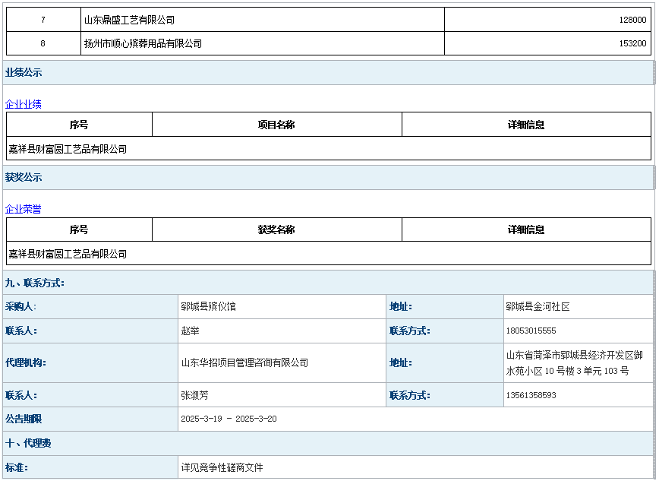
Task: Select the 项目名称 column header
Action: click(276, 125)
